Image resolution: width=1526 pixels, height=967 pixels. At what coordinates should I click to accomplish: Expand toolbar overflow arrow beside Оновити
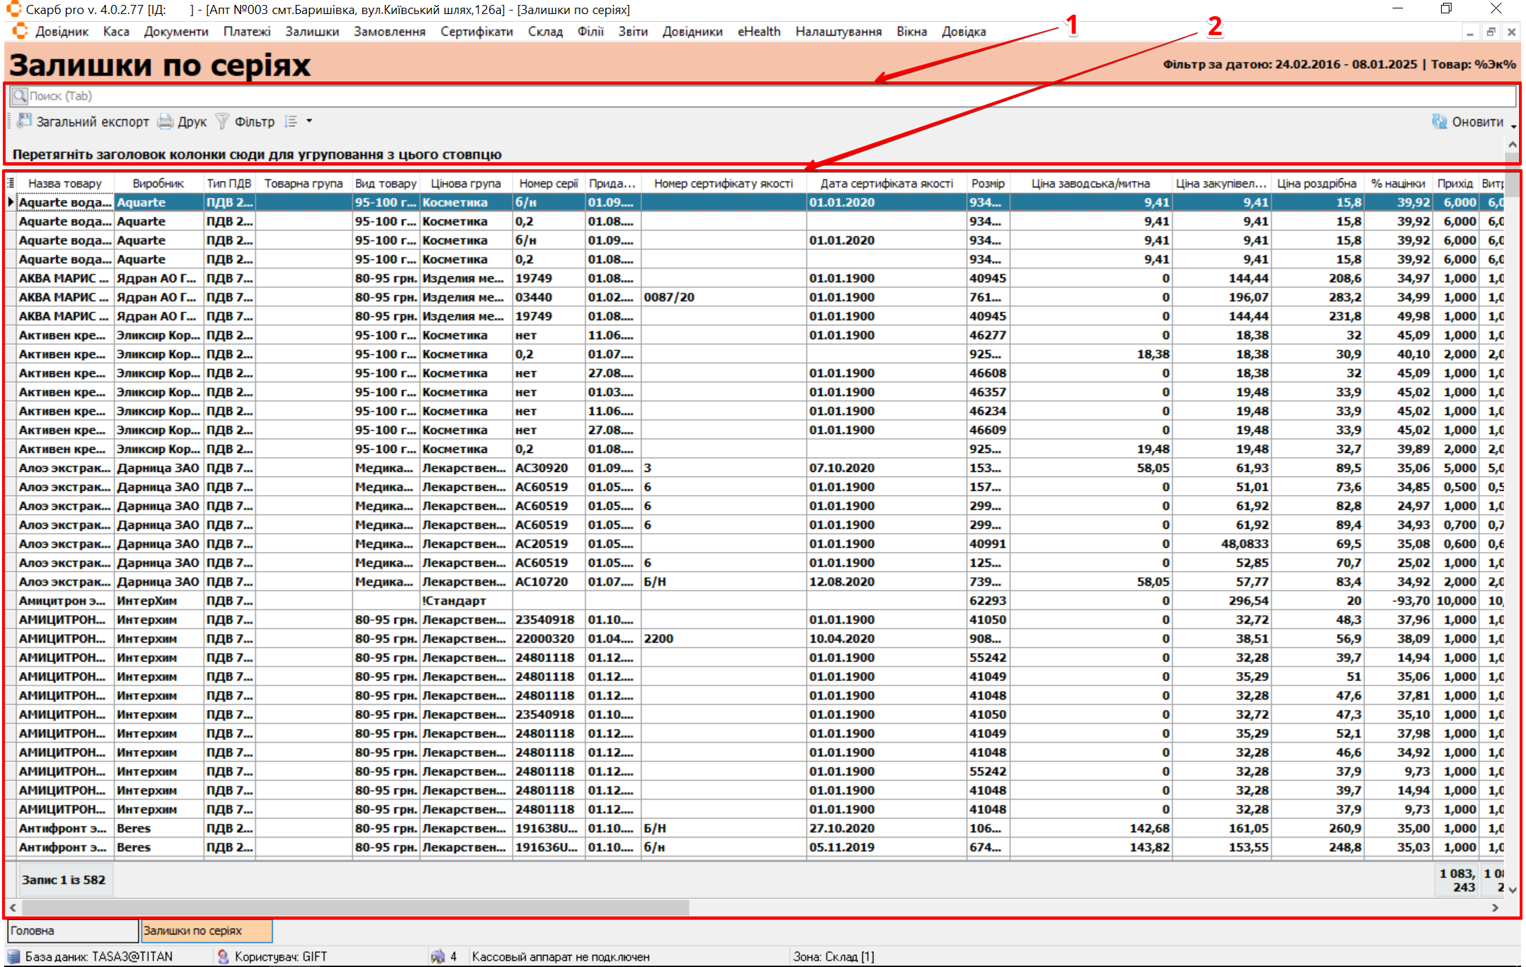click(x=1513, y=126)
